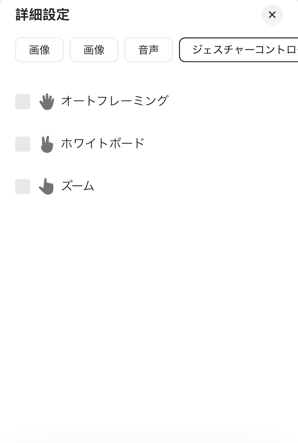Turn on whiteboard gesture via its checkbox
Viewport: 298px width, 443px height.
(23, 144)
